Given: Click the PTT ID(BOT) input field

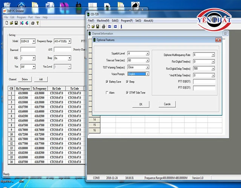Looking at the screenshot, I should tap(204, 81).
